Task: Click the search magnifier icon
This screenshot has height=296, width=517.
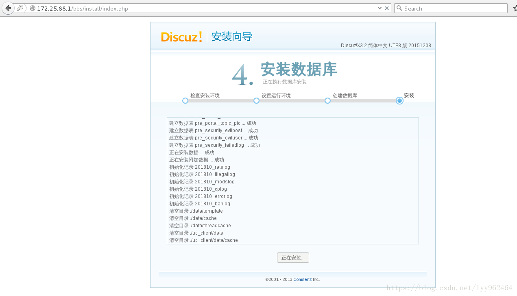Action: coord(399,8)
